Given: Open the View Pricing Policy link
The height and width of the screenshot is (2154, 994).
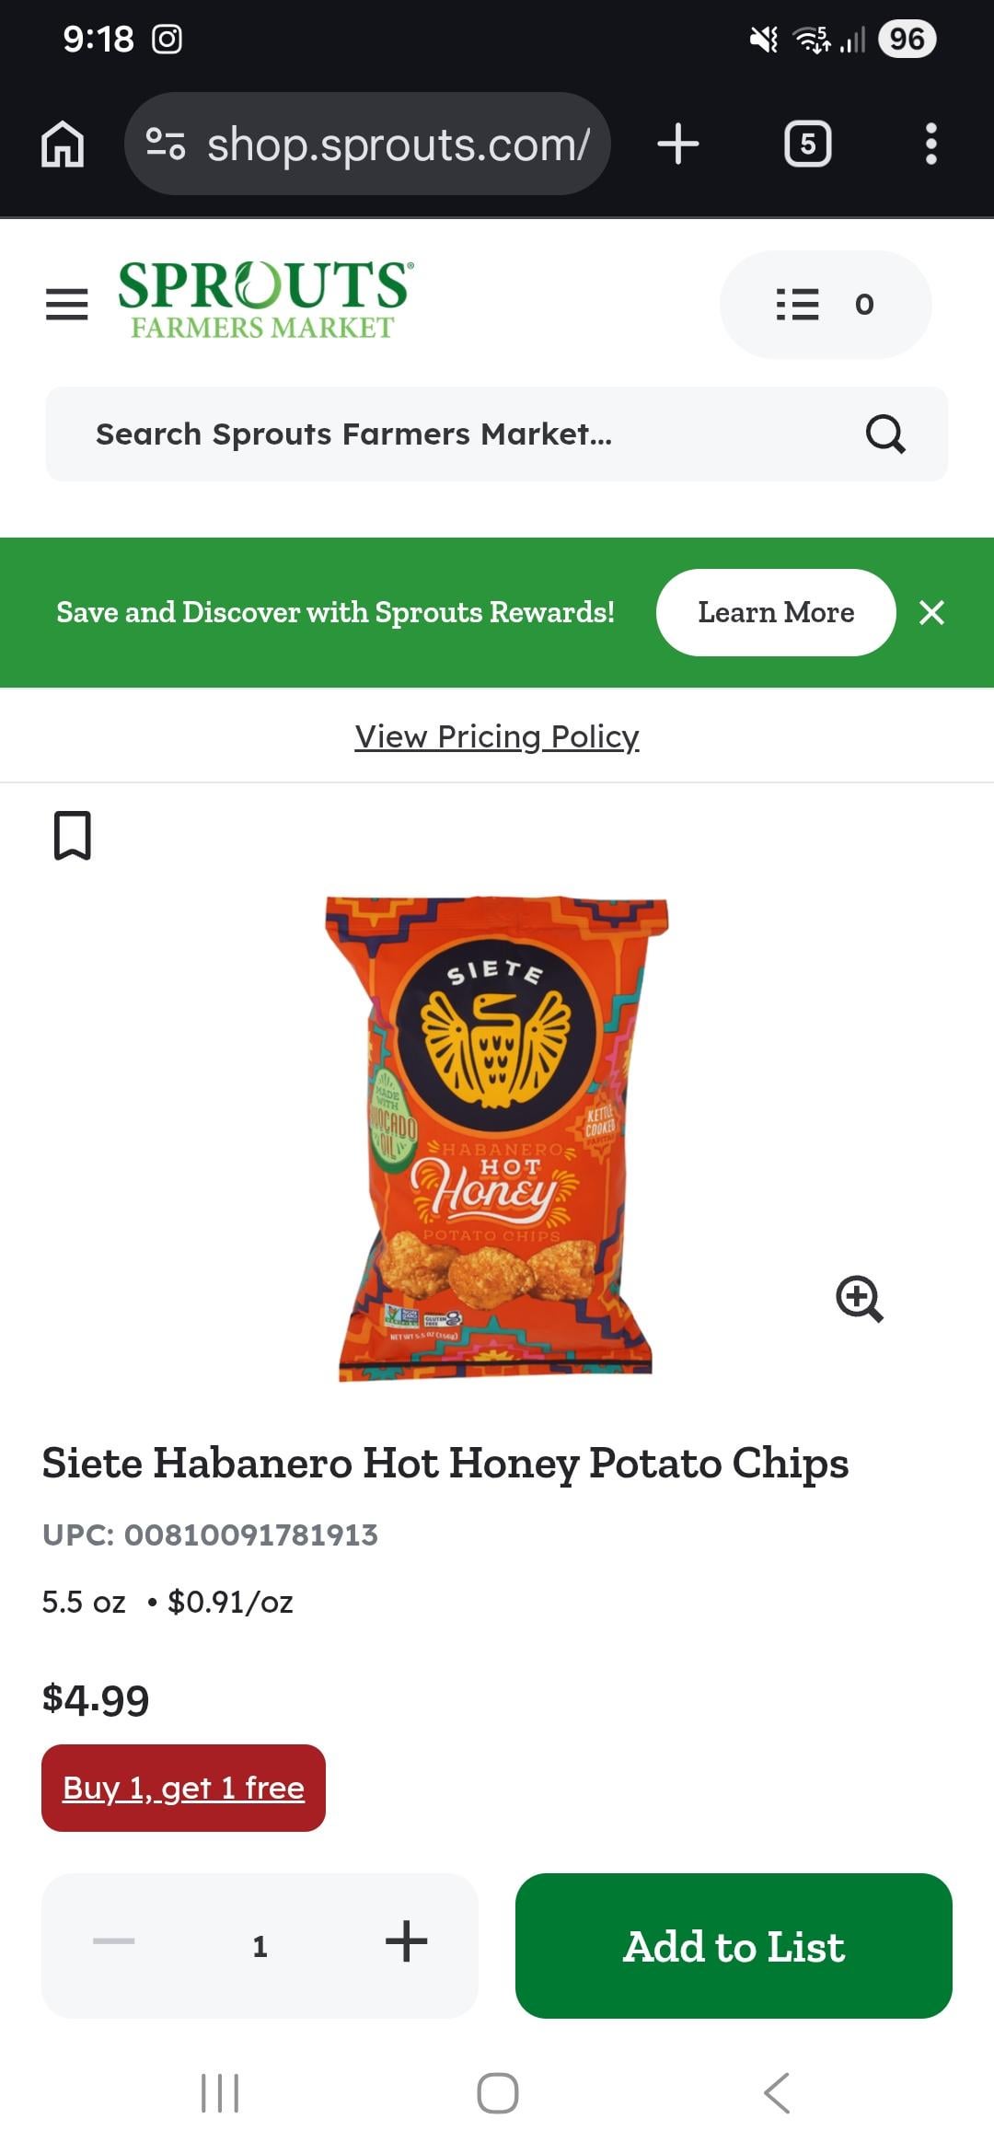Looking at the screenshot, I should (x=497, y=736).
